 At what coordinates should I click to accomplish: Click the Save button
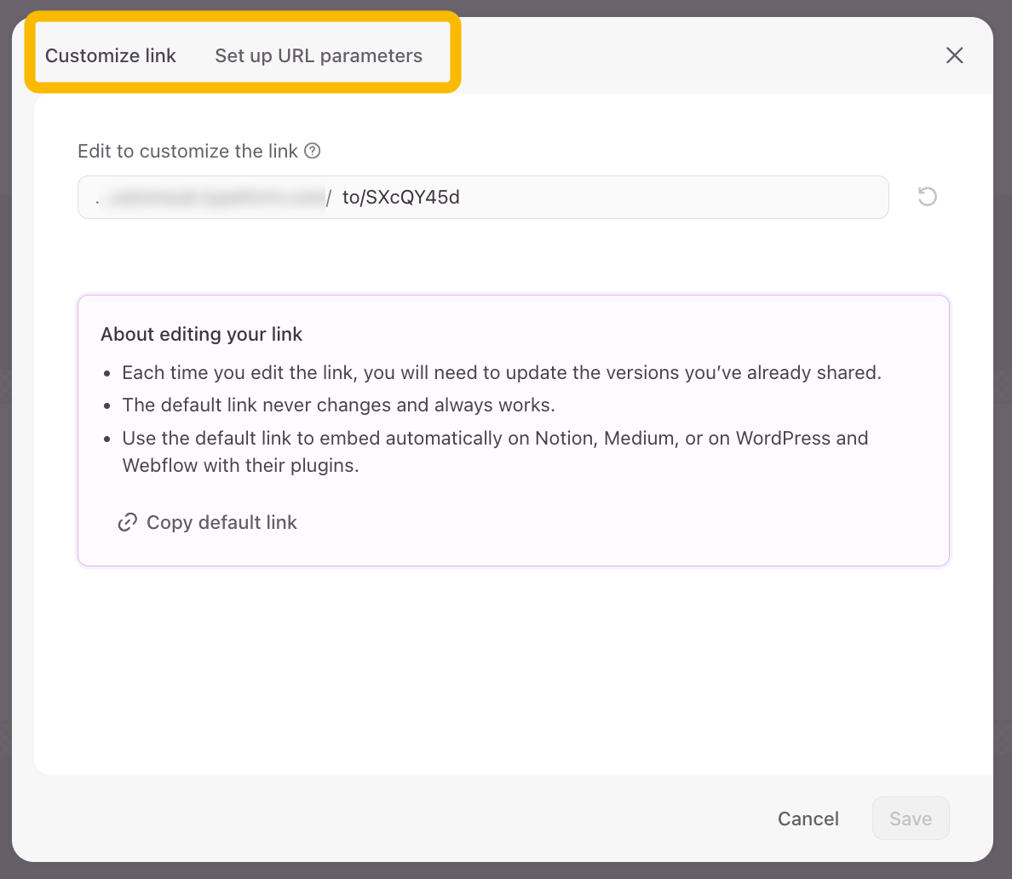click(x=911, y=819)
